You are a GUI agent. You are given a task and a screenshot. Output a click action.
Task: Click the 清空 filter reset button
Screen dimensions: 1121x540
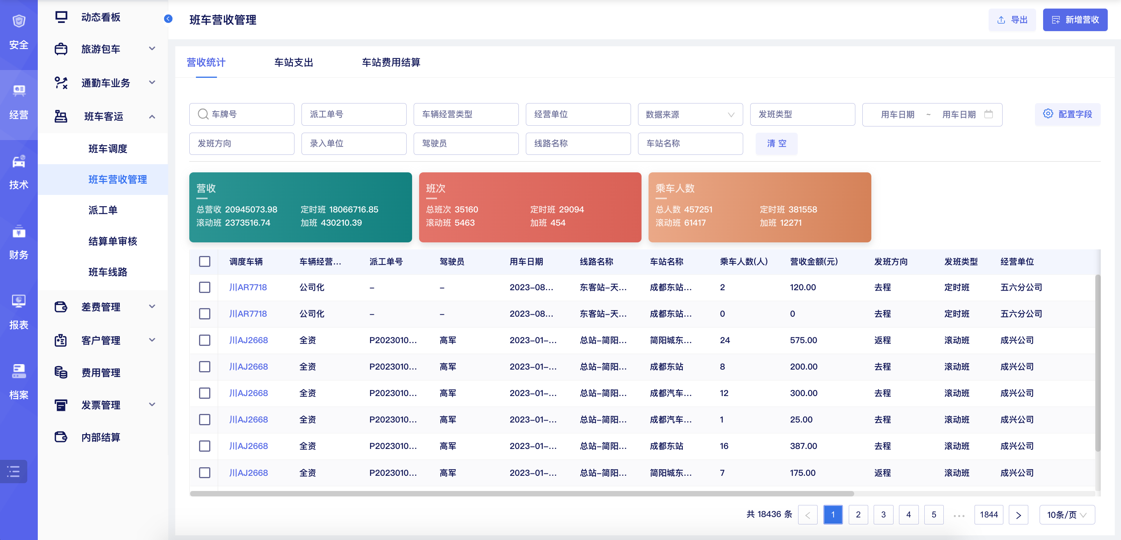coord(776,144)
